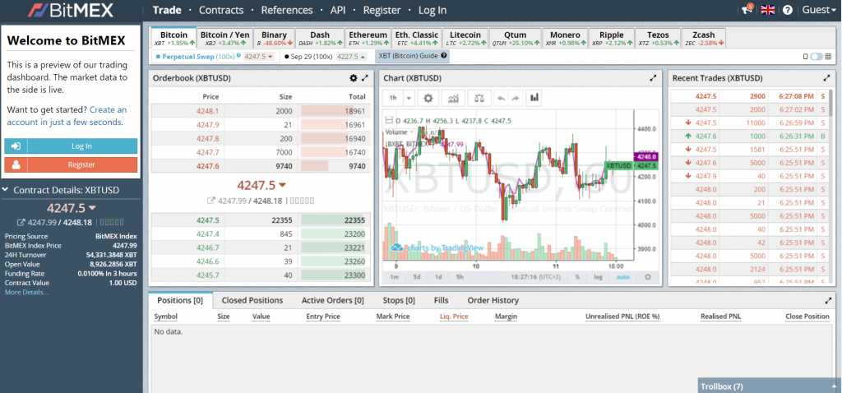Switch to the Zcash ZEC tab
This screenshot has height=393, width=842.
point(706,38)
